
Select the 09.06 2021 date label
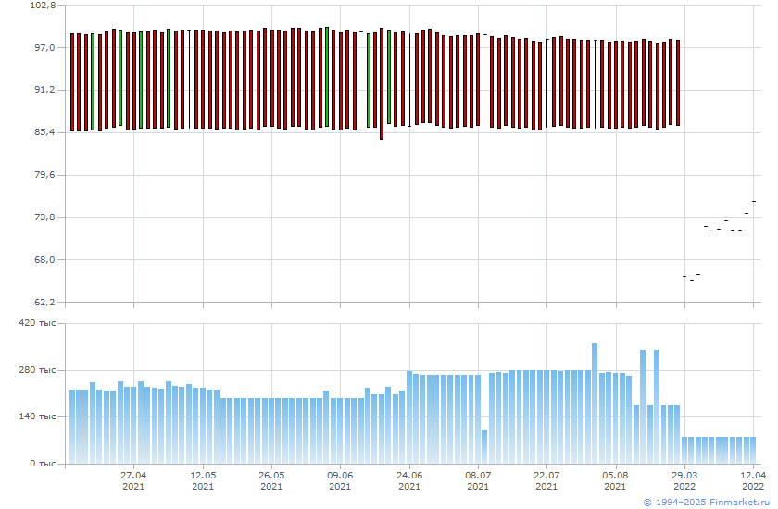pyautogui.click(x=340, y=478)
